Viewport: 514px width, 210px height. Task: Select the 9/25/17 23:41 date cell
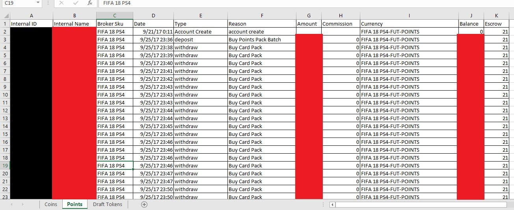click(x=153, y=71)
